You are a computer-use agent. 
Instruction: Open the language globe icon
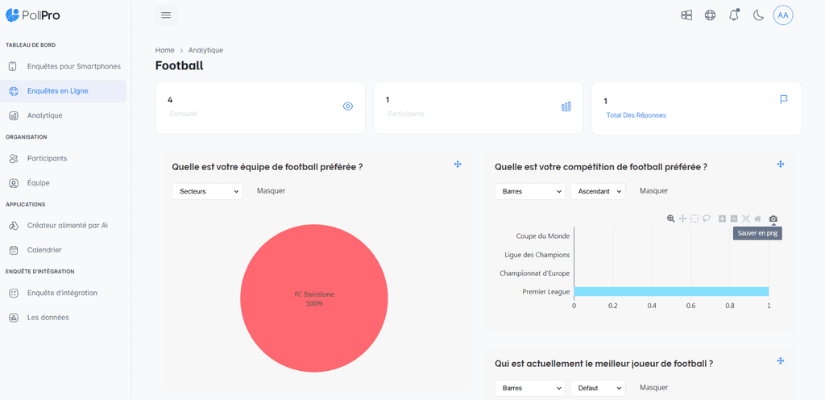pyautogui.click(x=710, y=15)
